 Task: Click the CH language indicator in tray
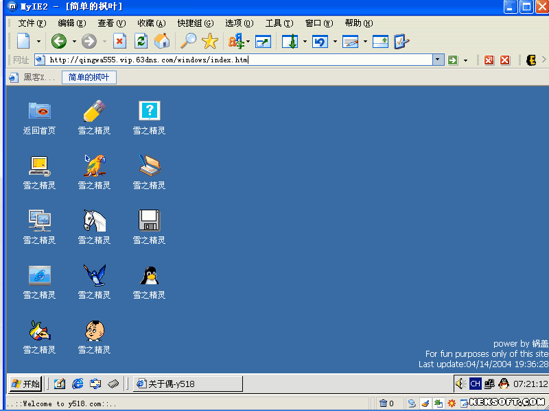(475, 384)
